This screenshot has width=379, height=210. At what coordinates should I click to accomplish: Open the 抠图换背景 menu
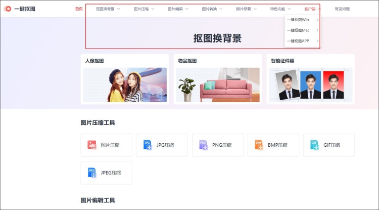pos(105,9)
